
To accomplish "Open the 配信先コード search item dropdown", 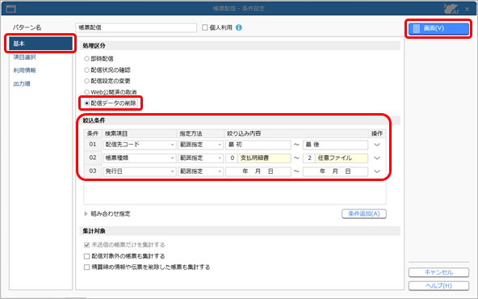I will pyautogui.click(x=140, y=145).
